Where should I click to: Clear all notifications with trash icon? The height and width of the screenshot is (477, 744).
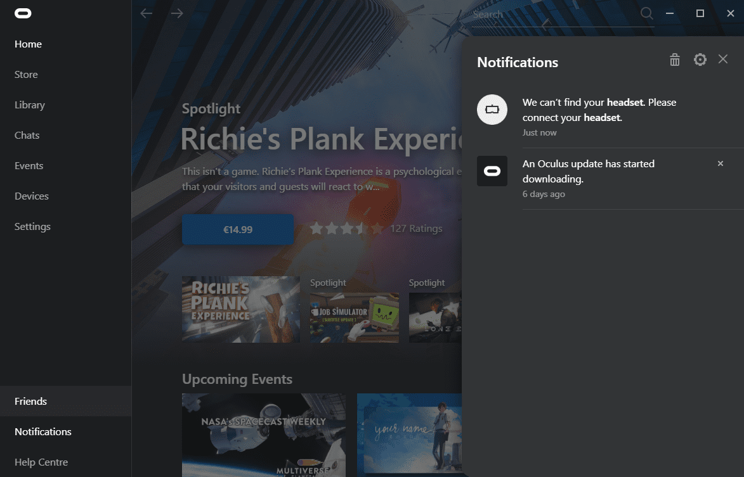coord(675,60)
